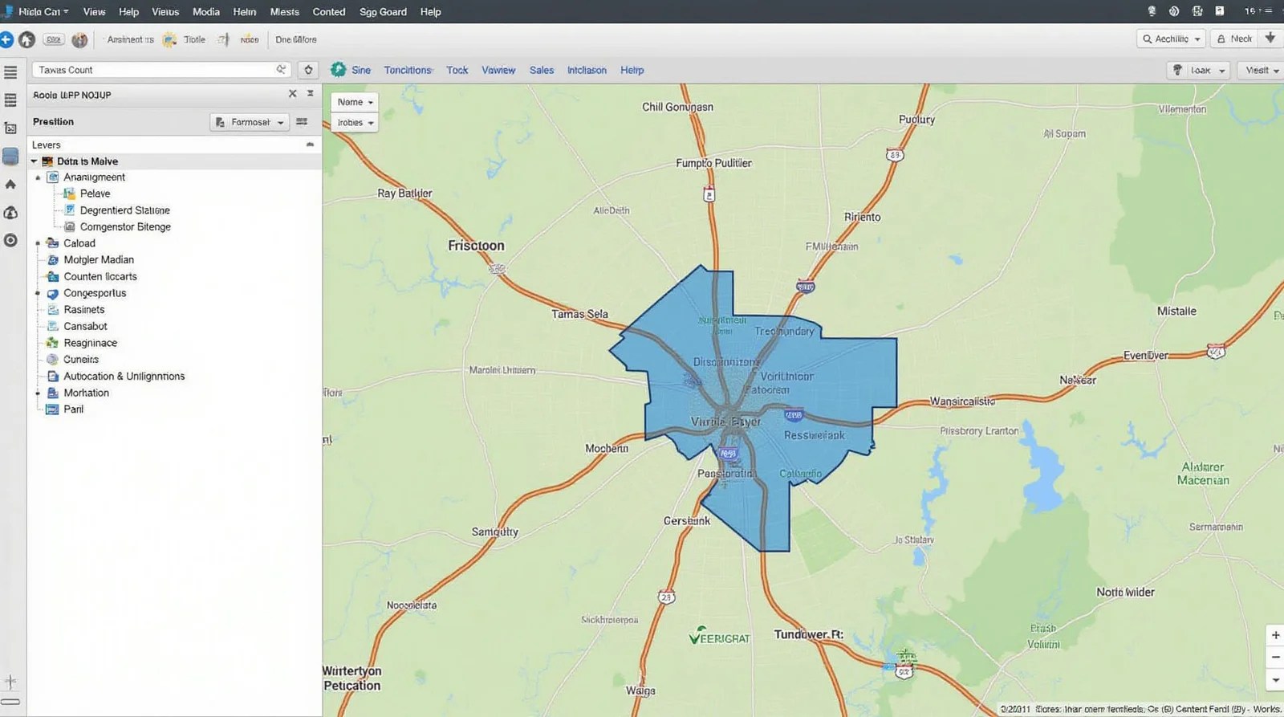
Task: Close the Aoola UPP NOJUP panel
Action: pyautogui.click(x=293, y=94)
